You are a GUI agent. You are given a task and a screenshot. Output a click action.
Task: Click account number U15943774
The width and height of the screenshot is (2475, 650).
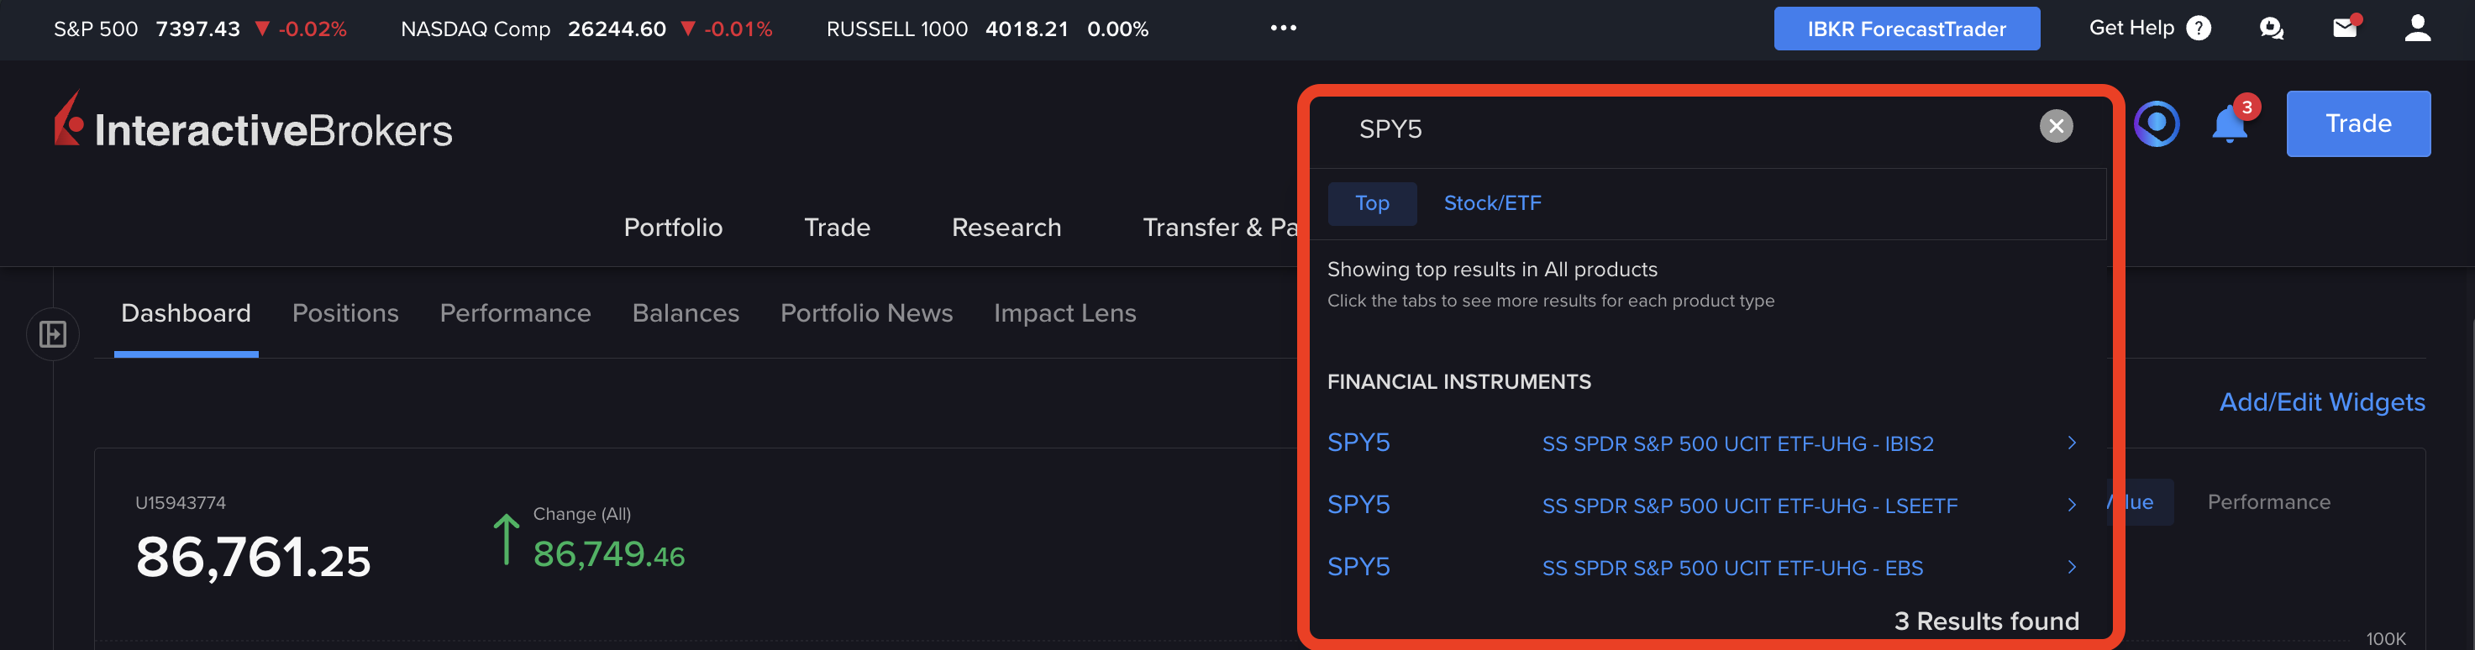[x=181, y=503]
